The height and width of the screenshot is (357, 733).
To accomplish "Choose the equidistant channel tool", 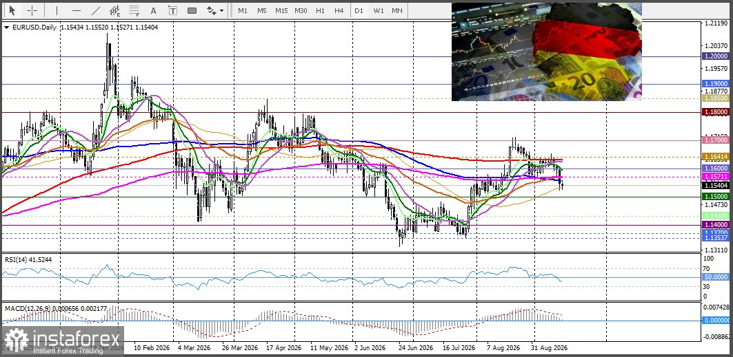I will (x=115, y=10).
